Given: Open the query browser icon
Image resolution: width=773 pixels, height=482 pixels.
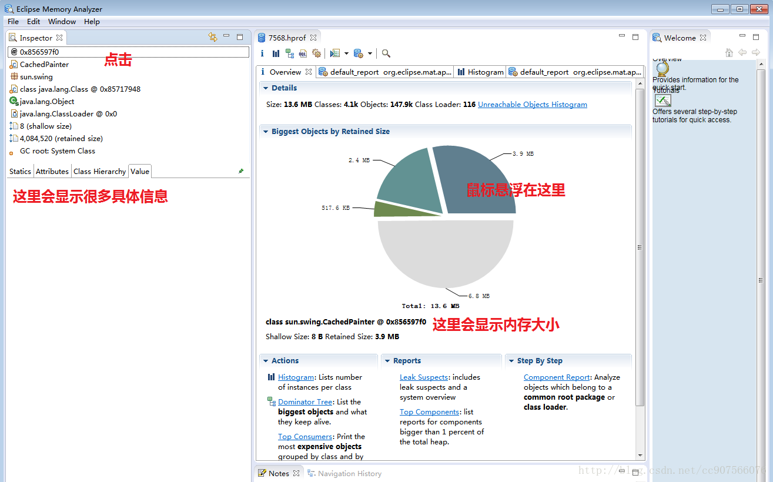Looking at the screenshot, I should pos(359,53).
